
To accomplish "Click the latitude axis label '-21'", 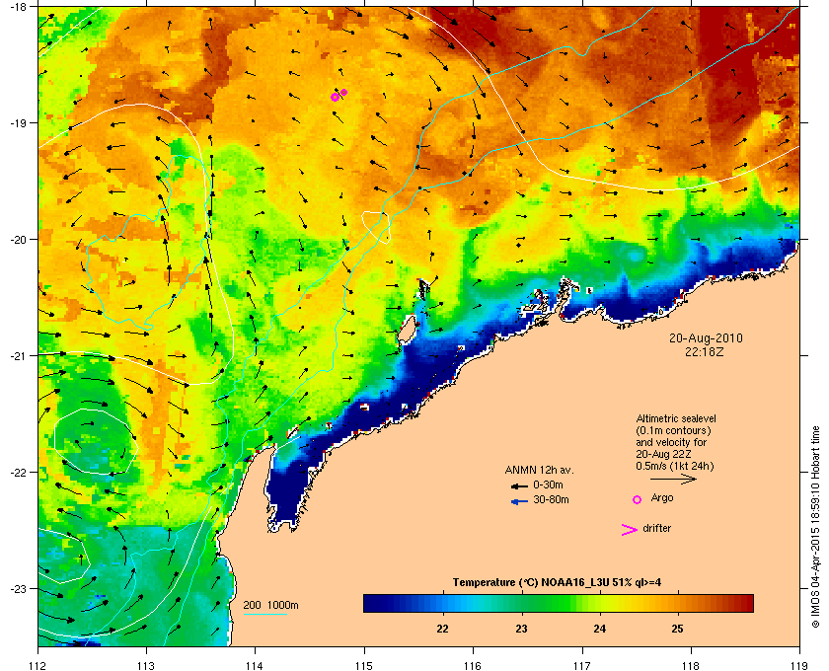I will click(18, 356).
